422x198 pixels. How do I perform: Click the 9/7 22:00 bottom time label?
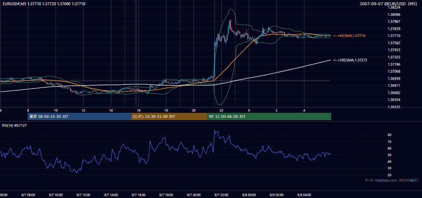click(221, 195)
